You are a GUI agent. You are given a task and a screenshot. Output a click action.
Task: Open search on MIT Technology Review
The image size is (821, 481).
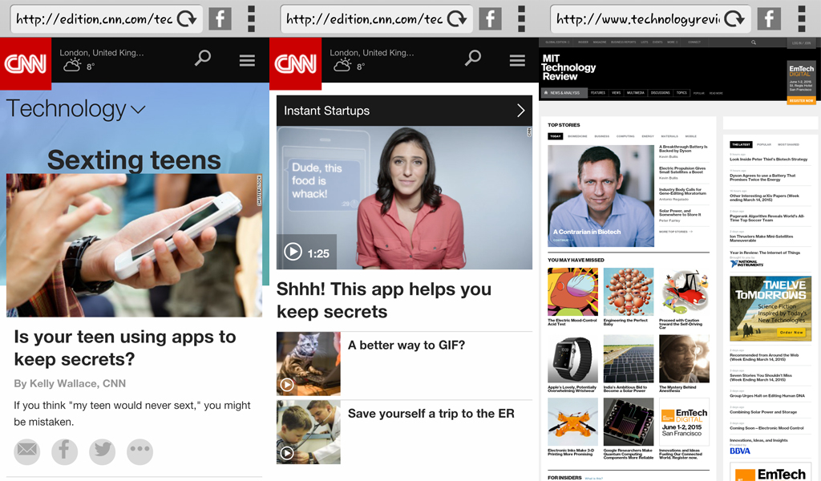[x=754, y=42]
